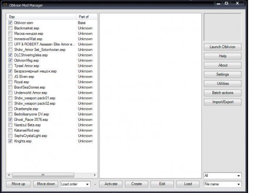Screen dimensions: 255x193
Task: Disable DLCShiveringIsles.esp checkbox
Action: coord(10,55)
